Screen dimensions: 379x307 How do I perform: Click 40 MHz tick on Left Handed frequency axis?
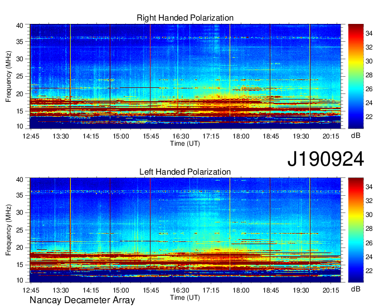20,180
